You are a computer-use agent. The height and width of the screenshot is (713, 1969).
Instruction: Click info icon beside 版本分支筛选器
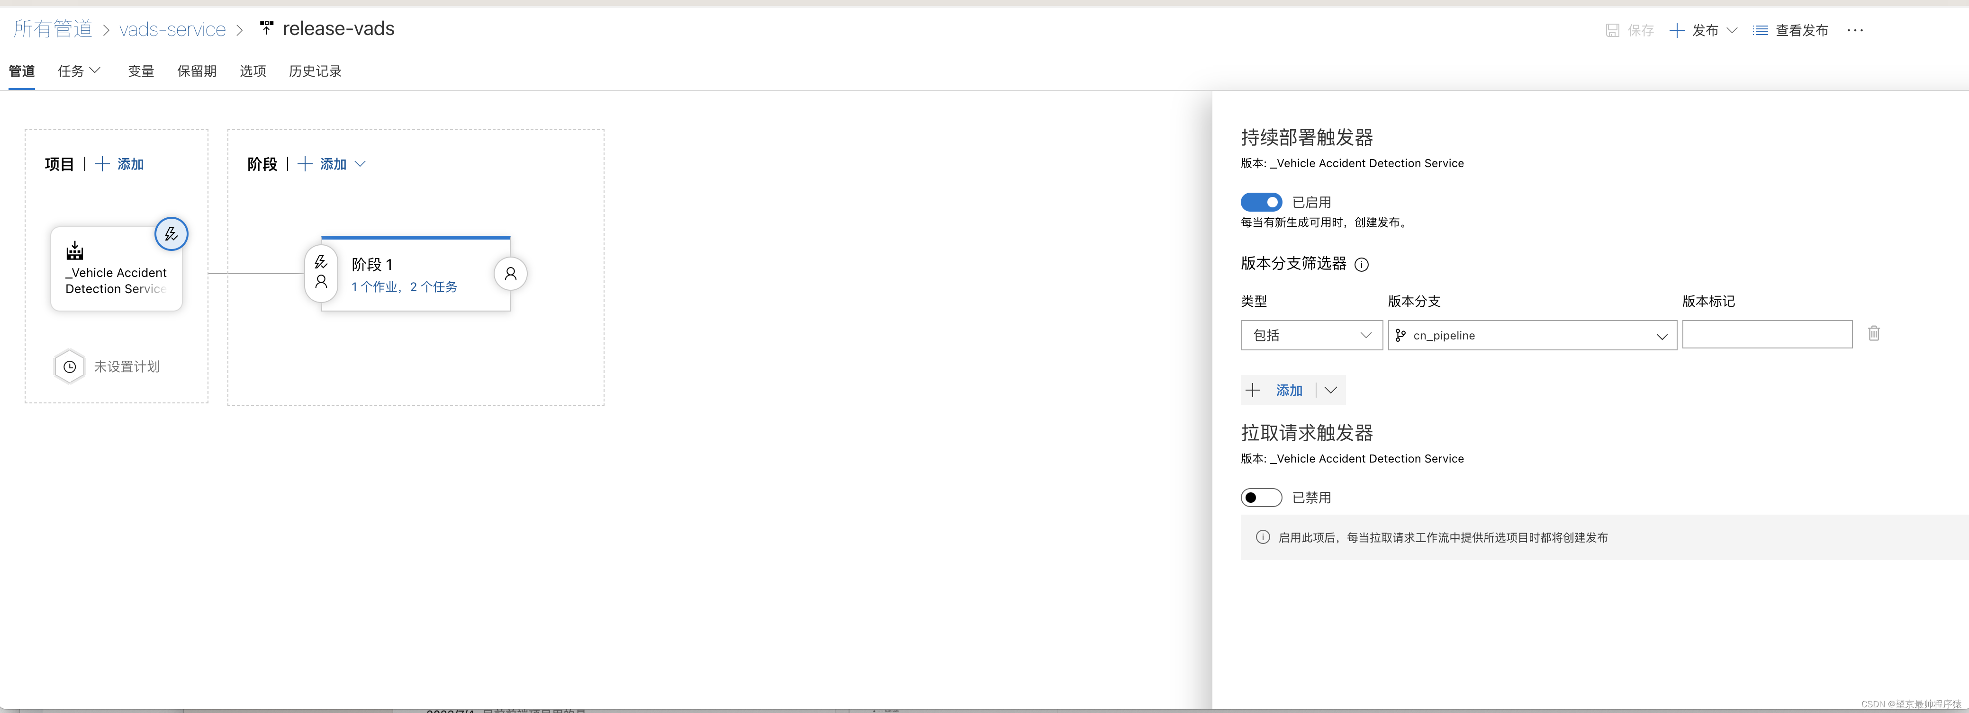pyautogui.click(x=1361, y=264)
